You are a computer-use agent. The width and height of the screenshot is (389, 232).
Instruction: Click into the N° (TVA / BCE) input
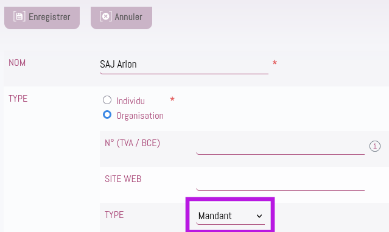pyautogui.click(x=281, y=147)
